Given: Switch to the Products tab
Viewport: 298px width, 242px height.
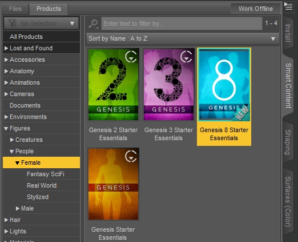Looking at the screenshot, I should [x=49, y=9].
